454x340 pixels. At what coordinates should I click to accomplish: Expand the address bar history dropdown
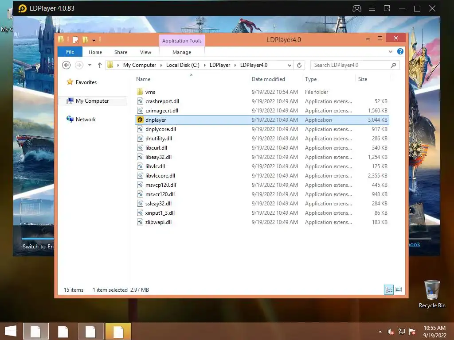290,65
